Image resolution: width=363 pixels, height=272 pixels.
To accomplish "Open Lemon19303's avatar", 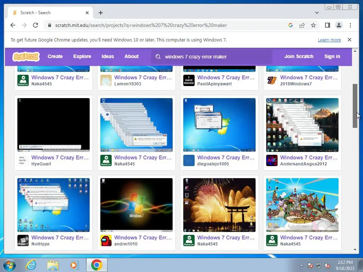I will [106, 80].
